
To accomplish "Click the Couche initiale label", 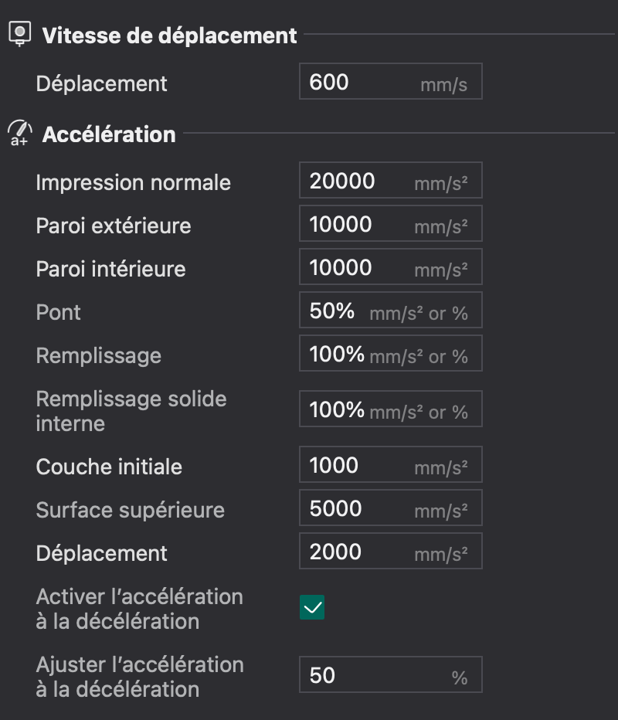I will click(x=109, y=467).
